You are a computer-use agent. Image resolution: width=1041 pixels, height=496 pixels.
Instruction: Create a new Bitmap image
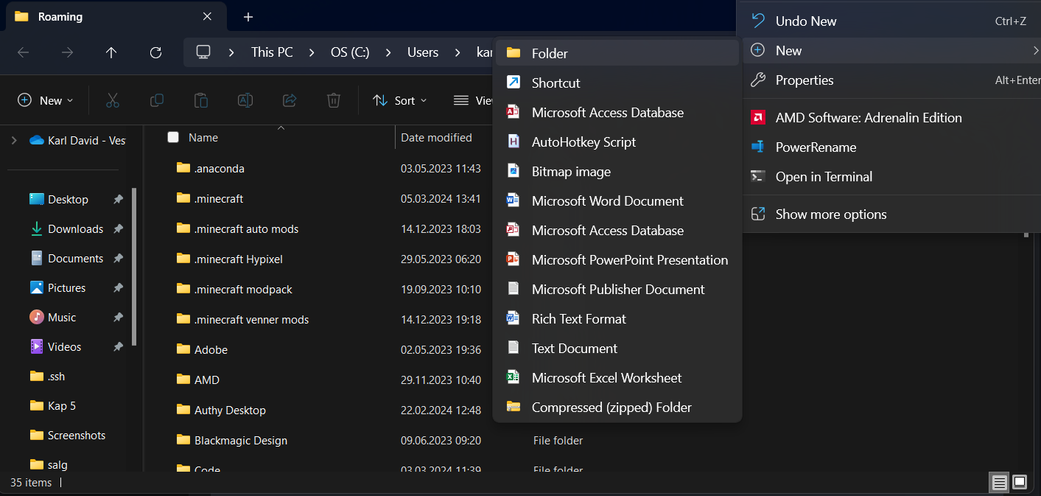point(617,171)
